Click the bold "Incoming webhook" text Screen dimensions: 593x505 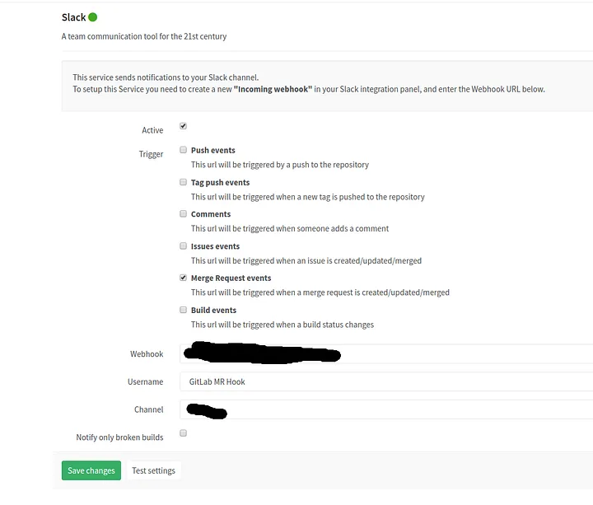click(x=273, y=89)
